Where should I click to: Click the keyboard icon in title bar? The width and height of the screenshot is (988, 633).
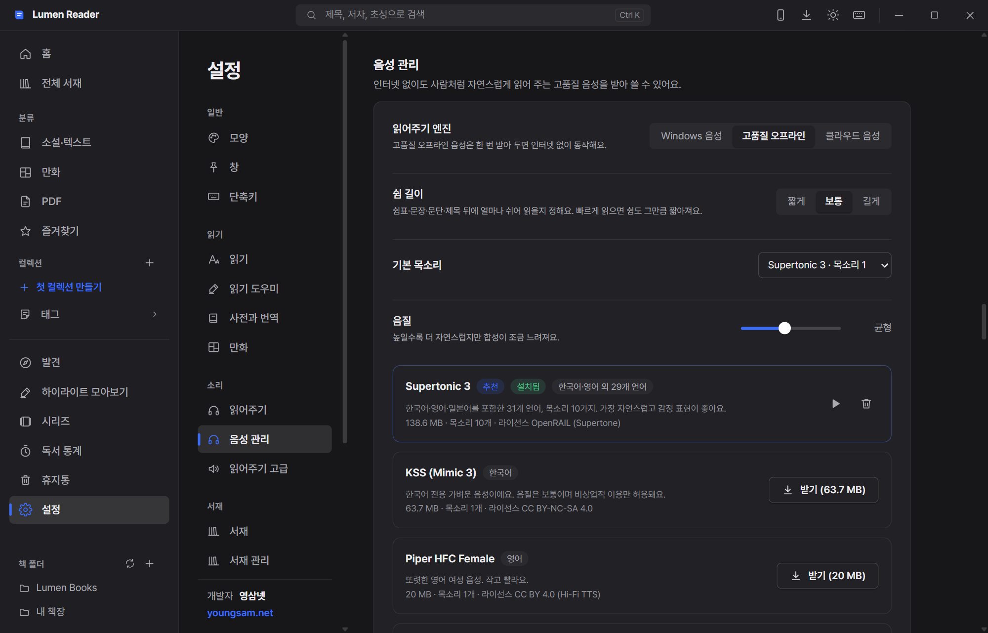click(859, 15)
